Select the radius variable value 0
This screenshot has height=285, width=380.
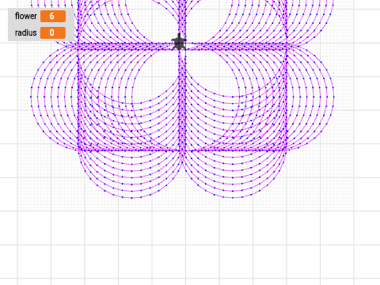(x=53, y=32)
